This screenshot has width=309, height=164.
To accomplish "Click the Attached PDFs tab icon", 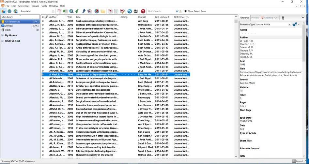I will pyautogui.click(x=262, y=18).
